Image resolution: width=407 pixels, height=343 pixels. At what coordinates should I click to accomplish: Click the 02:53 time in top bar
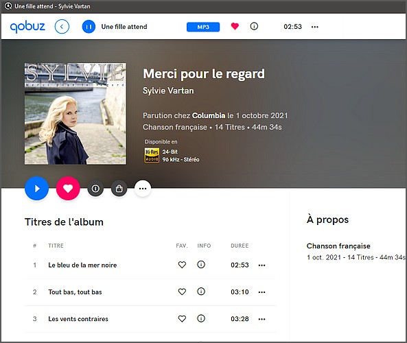coord(292,27)
